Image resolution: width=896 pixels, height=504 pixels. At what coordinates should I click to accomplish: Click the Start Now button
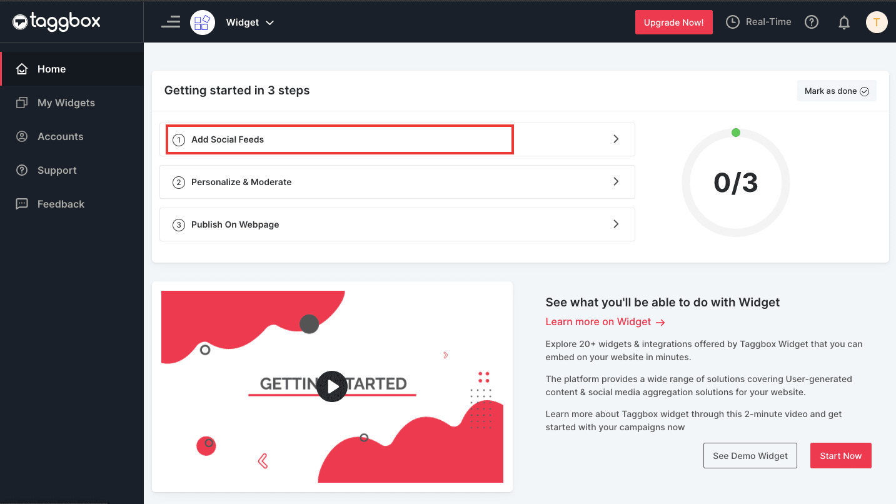[x=840, y=456]
